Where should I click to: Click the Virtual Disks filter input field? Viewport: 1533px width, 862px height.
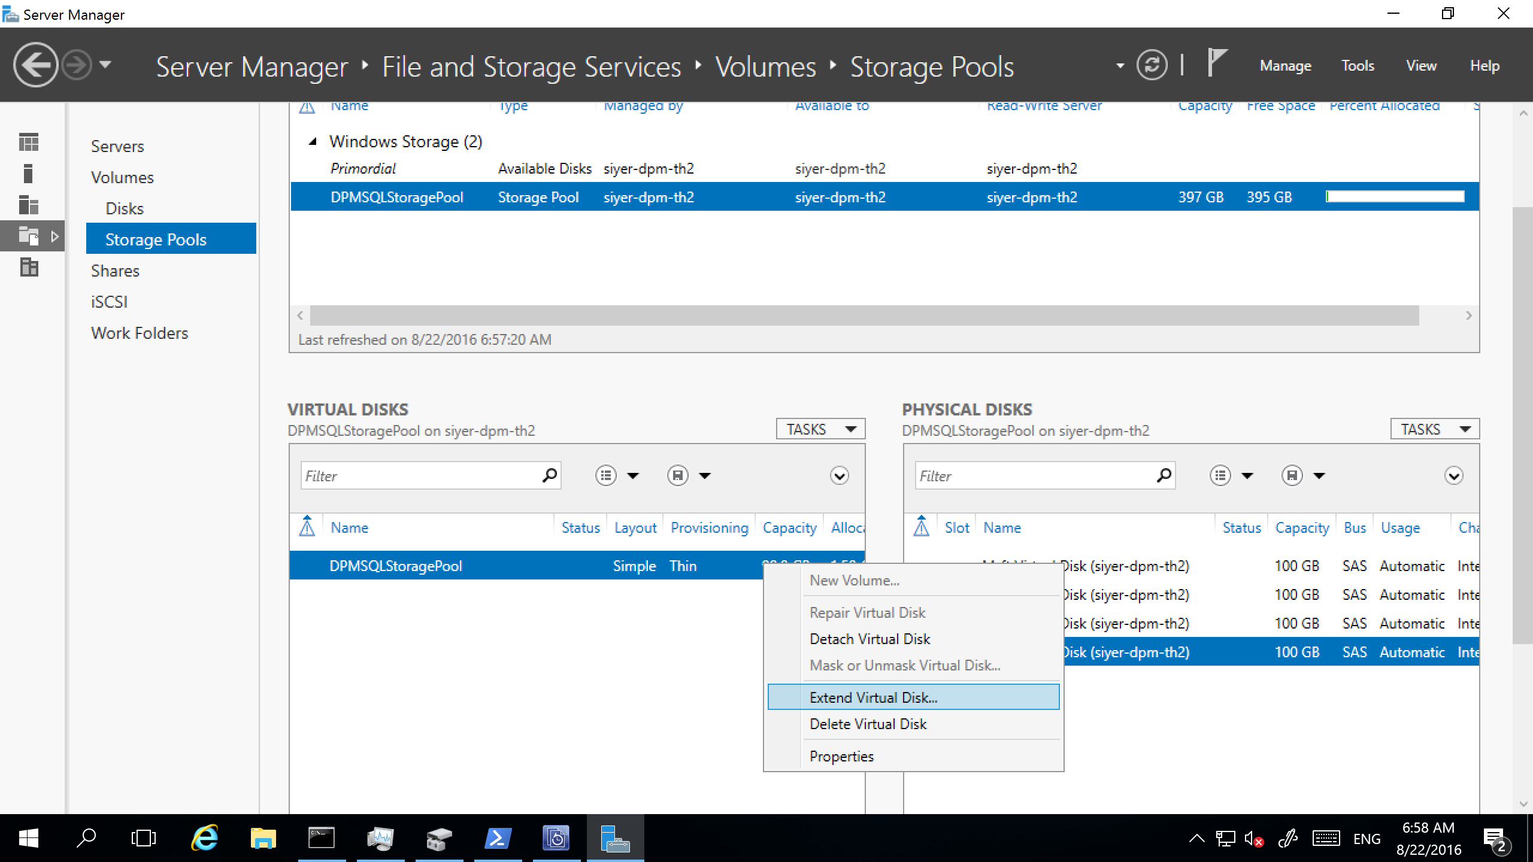click(421, 476)
